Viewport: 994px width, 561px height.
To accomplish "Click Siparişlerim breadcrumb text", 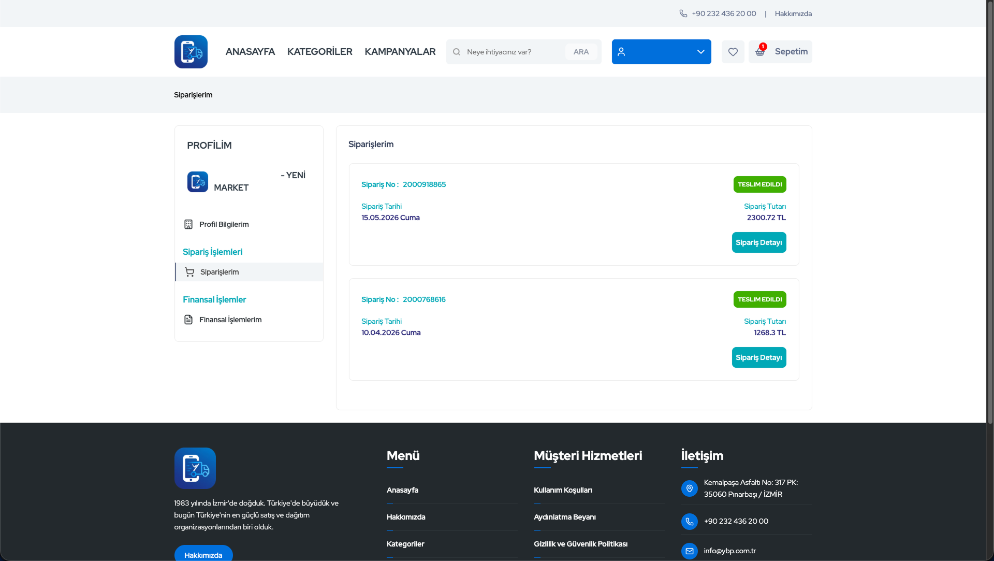I will coord(193,95).
